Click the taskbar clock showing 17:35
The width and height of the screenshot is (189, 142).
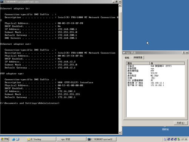tap(184, 139)
